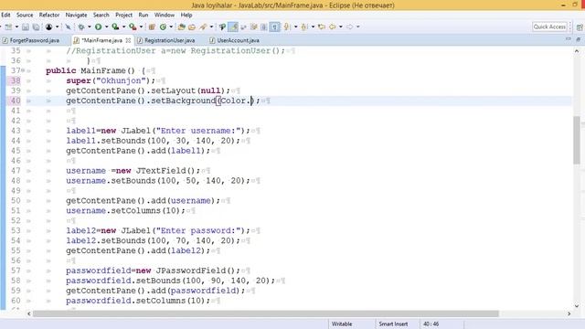Maximize the editor area icon
The width and height of the screenshot is (585, 329).
[x=578, y=39]
